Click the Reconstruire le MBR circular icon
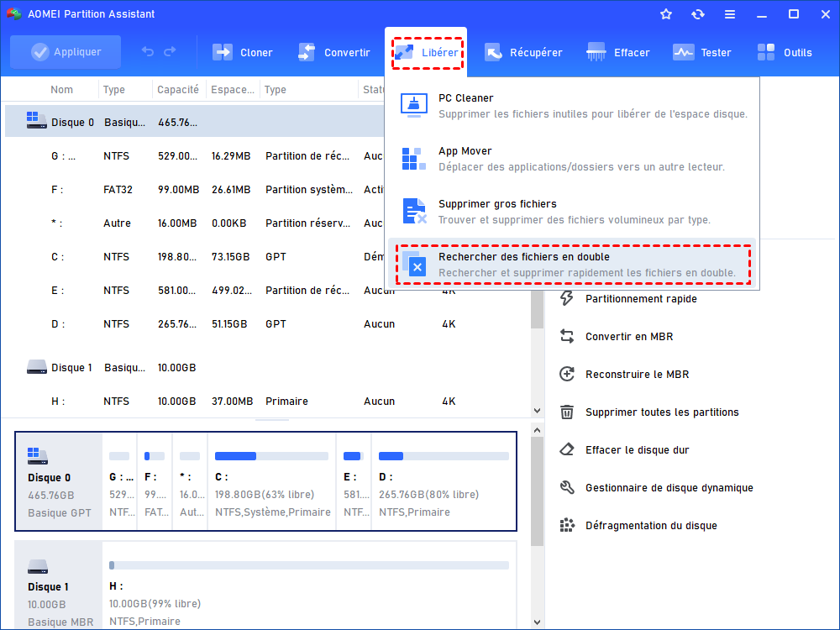 (567, 374)
